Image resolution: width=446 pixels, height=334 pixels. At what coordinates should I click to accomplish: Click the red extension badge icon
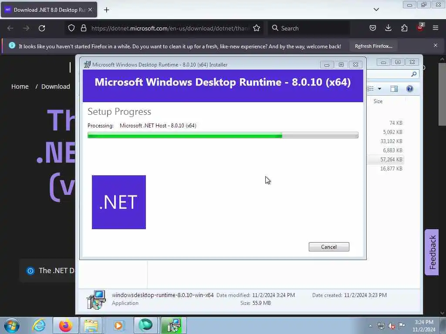point(420,27)
